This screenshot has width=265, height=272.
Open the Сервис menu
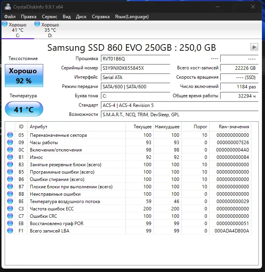click(x=50, y=17)
